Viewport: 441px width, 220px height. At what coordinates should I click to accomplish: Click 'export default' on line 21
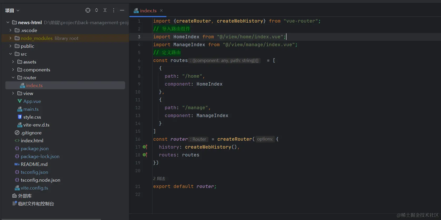pyautogui.click(x=173, y=186)
